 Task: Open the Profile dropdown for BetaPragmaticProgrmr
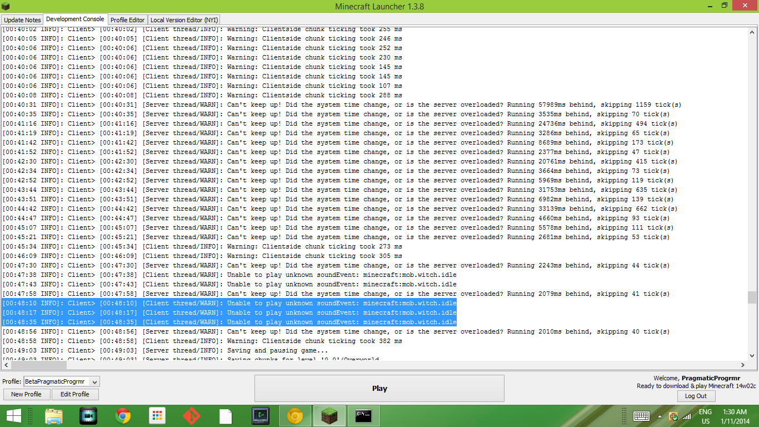62,381
